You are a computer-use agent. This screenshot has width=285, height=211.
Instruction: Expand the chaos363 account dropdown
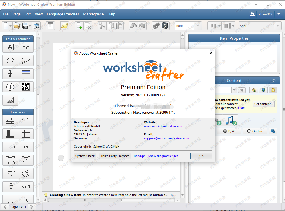coord(279,14)
